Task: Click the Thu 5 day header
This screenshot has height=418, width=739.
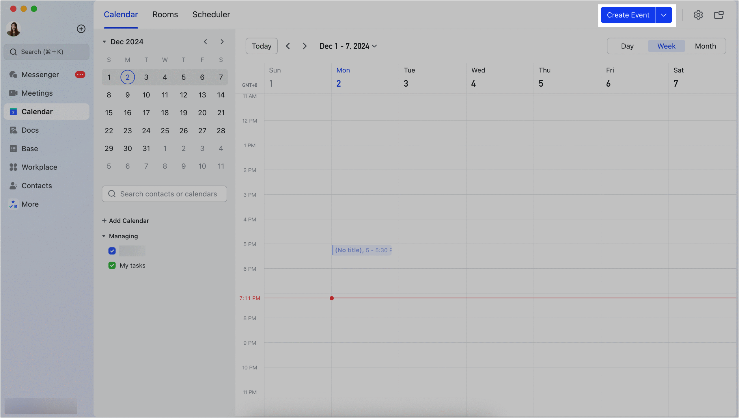Action: tap(568, 77)
